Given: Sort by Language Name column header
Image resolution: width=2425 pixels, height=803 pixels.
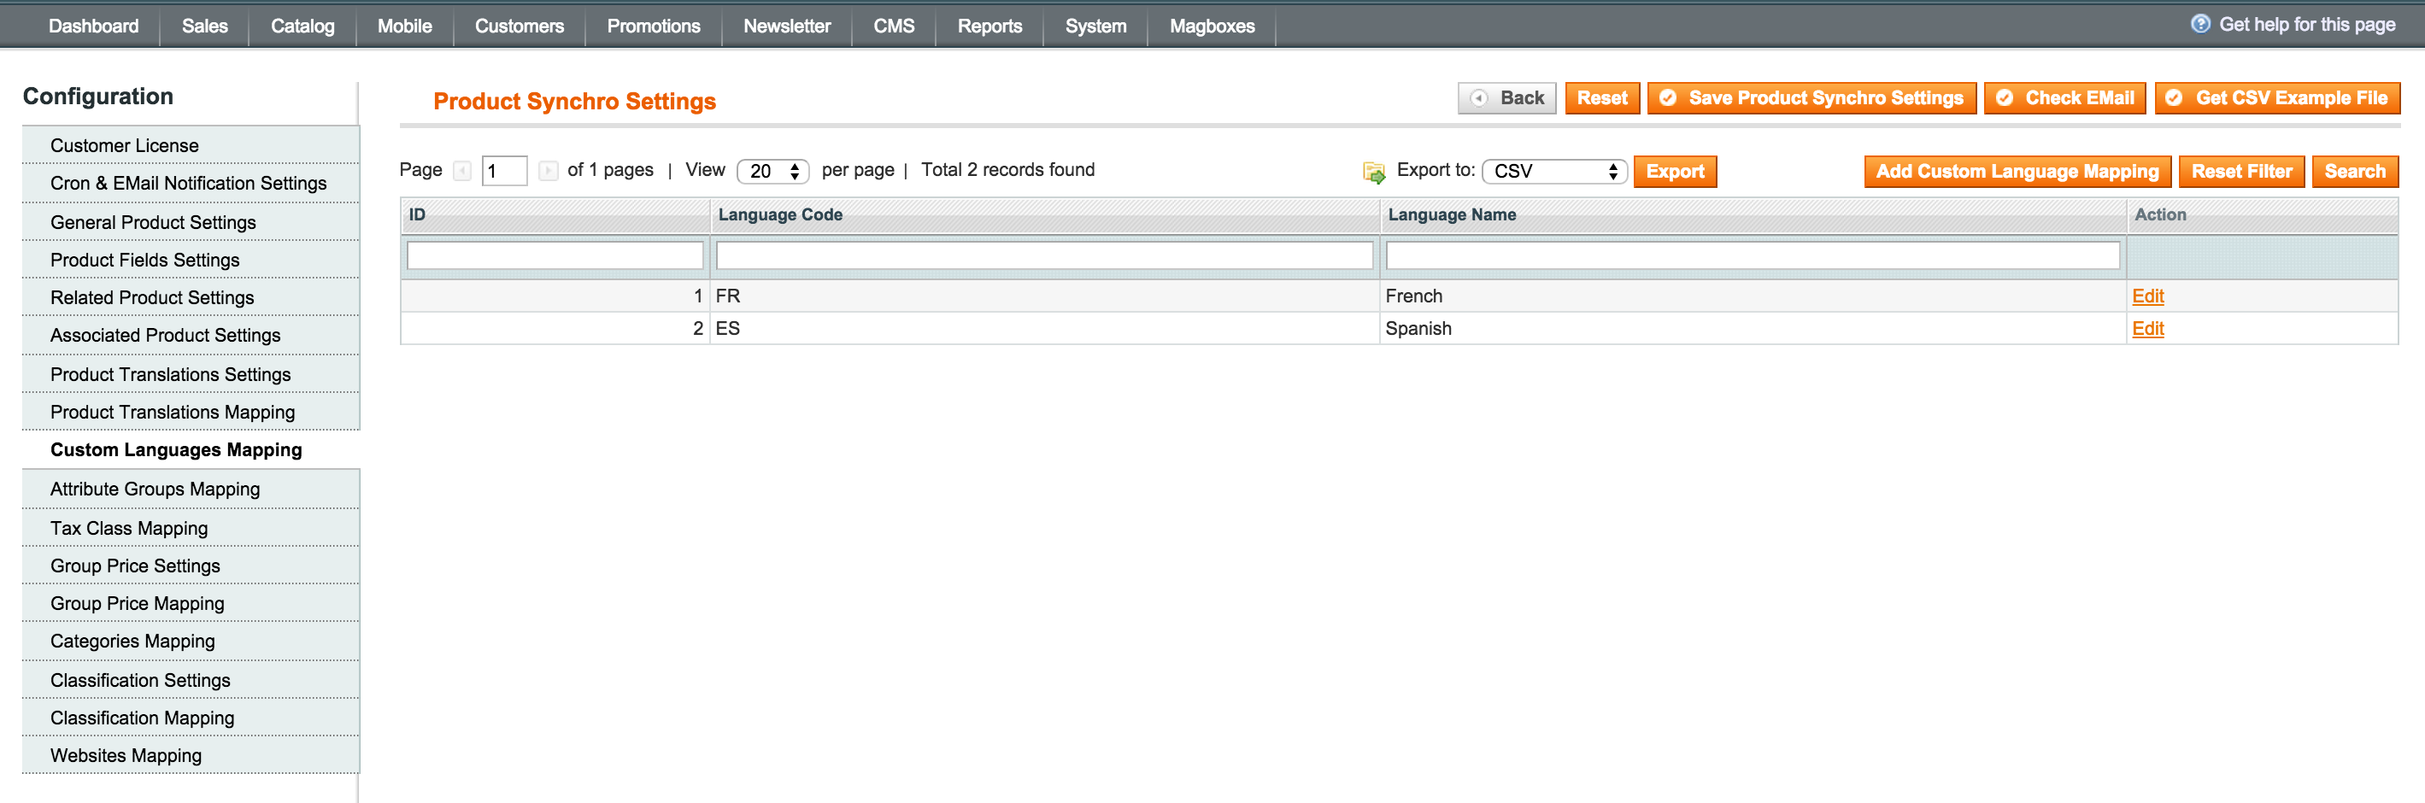Looking at the screenshot, I should click(1452, 214).
